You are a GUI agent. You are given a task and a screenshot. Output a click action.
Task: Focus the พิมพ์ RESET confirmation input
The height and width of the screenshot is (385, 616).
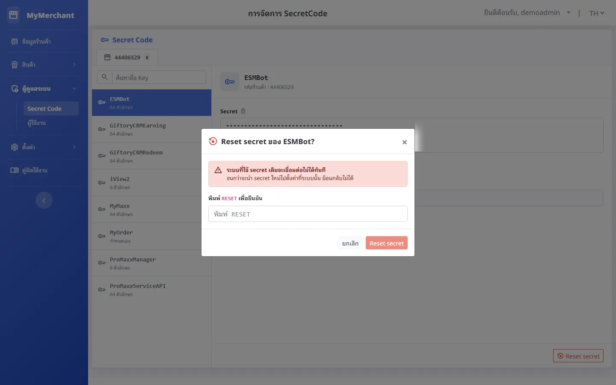tap(308, 214)
